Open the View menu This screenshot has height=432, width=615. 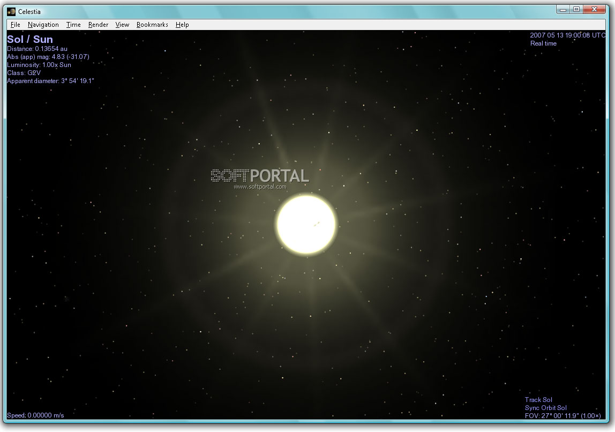point(122,25)
